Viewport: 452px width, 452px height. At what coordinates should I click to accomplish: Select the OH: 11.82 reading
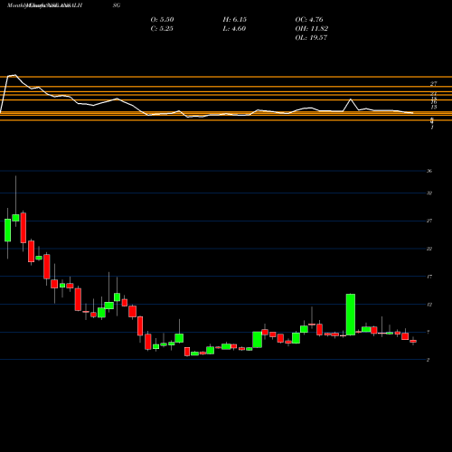point(312,29)
